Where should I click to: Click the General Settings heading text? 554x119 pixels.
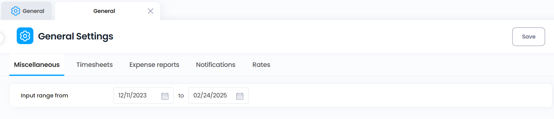[76, 36]
